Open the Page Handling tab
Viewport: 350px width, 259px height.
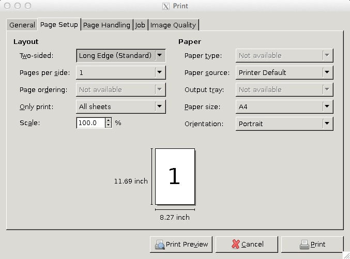click(x=106, y=25)
